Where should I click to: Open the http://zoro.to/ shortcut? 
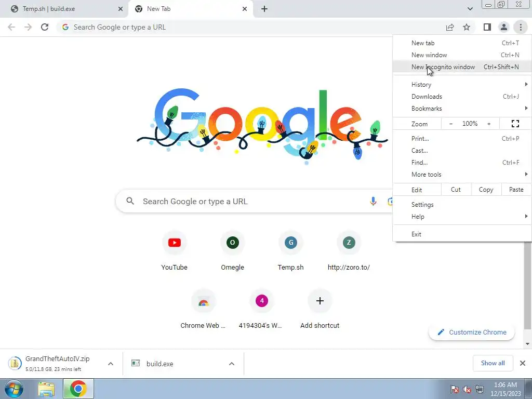349,251
